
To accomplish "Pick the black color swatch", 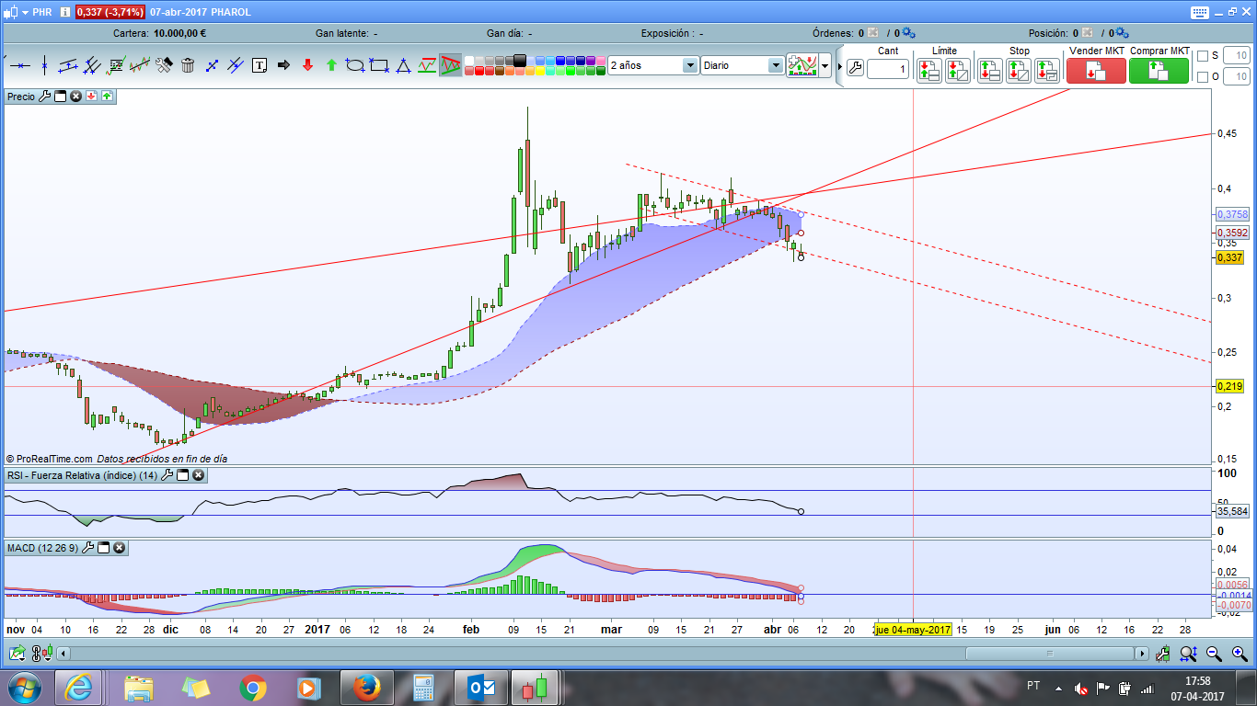I will [520, 61].
